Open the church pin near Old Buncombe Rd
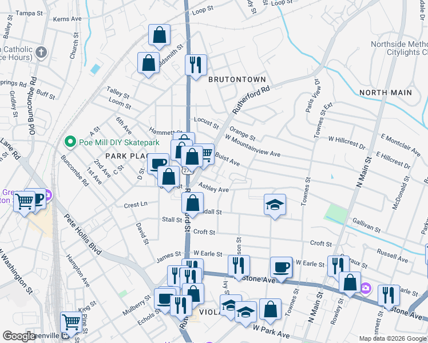The height and width of the screenshot is (343, 428). pyautogui.click(x=41, y=53)
